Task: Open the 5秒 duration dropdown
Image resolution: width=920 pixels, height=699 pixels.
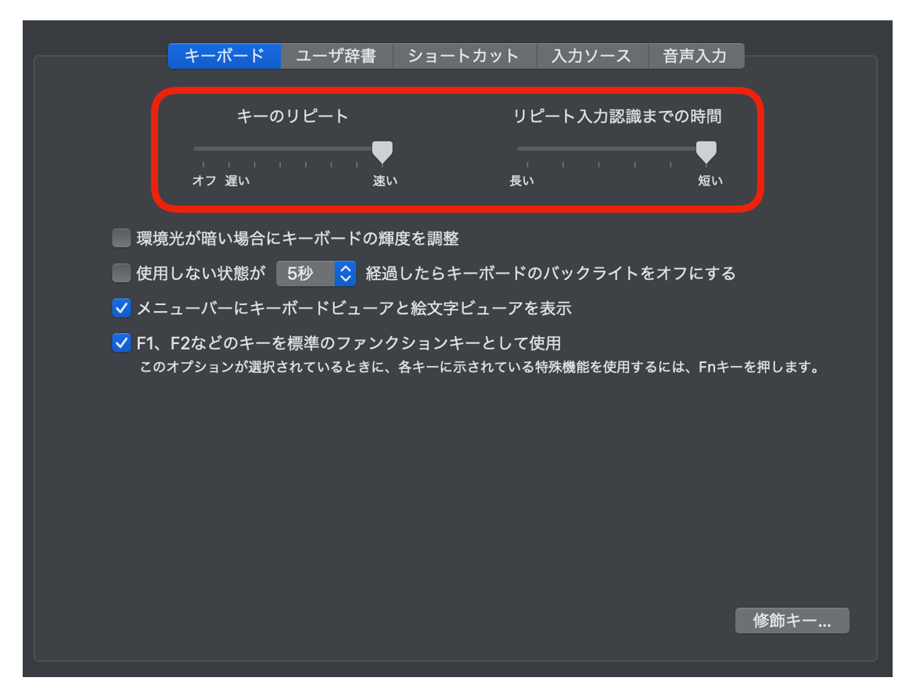Action: point(316,274)
